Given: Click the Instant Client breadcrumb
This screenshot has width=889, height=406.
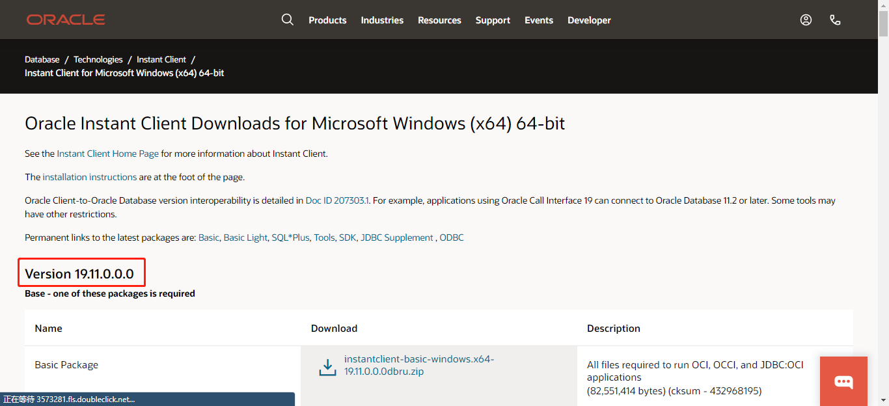Looking at the screenshot, I should [x=161, y=59].
